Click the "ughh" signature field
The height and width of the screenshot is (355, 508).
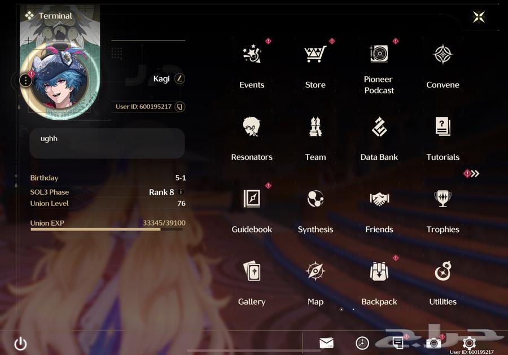[107, 143]
